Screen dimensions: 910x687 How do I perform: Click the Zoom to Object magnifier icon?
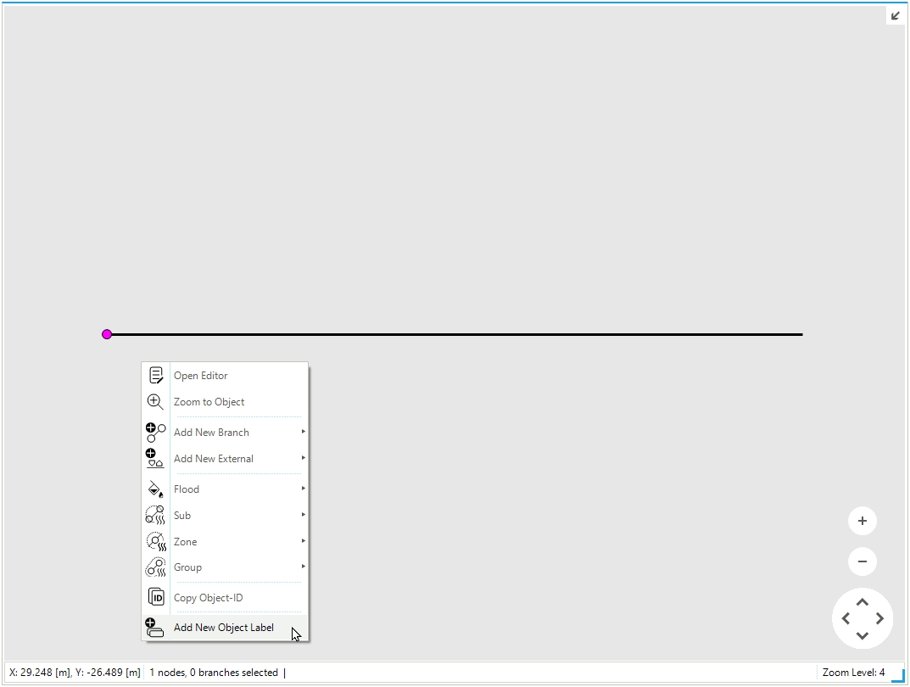pos(155,402)
